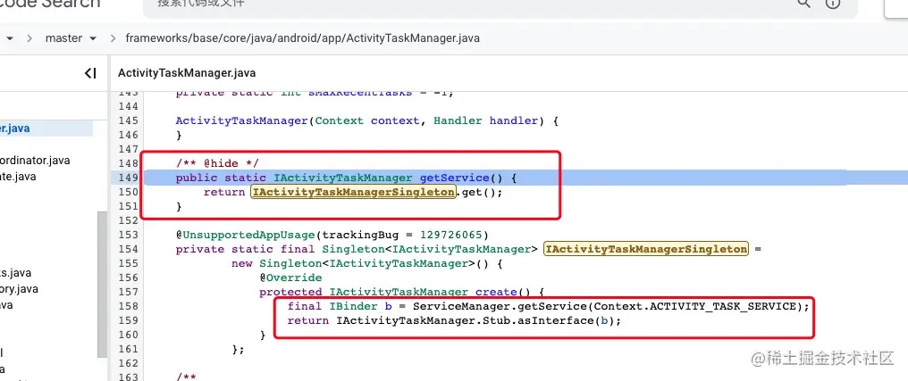Viewport: 908px width, 381px height.
Task: Click line number 153
Action: point(128,235)
